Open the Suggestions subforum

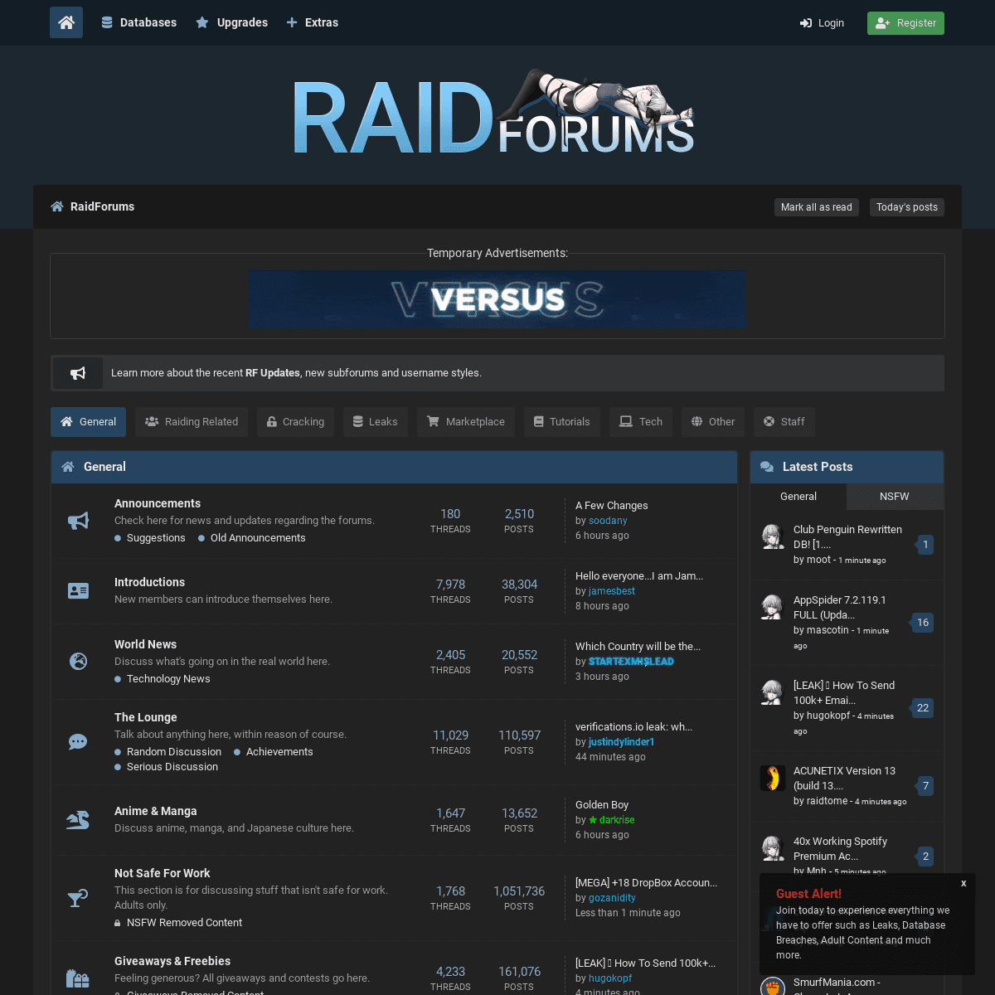[156, 538]
